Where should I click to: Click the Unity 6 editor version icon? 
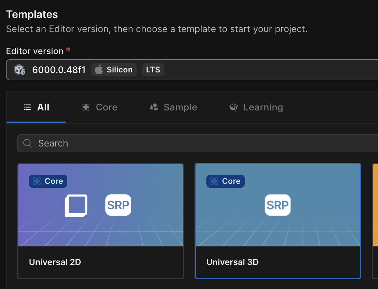[19, 70]
